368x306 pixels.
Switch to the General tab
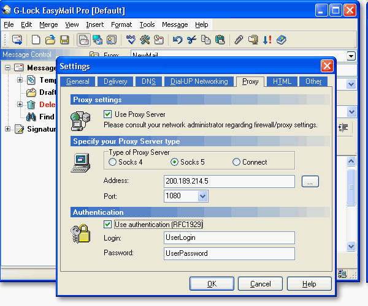coord(78,81)
